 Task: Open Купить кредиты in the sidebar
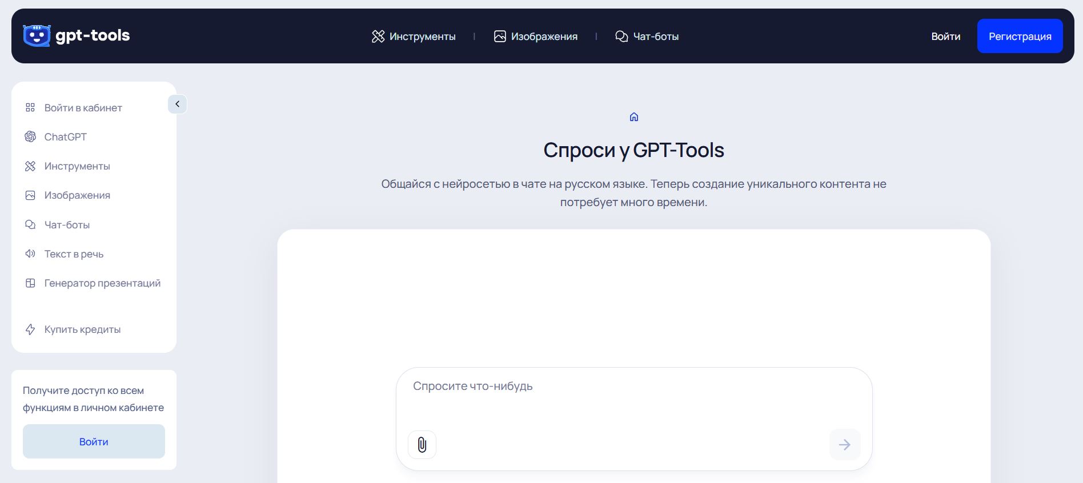pos(82,329)
